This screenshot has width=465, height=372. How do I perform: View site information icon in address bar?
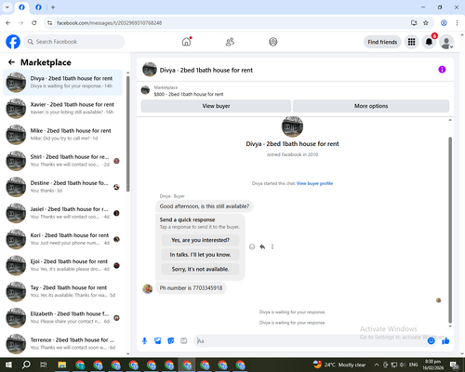pyautogui.click(x=49, y=23)
